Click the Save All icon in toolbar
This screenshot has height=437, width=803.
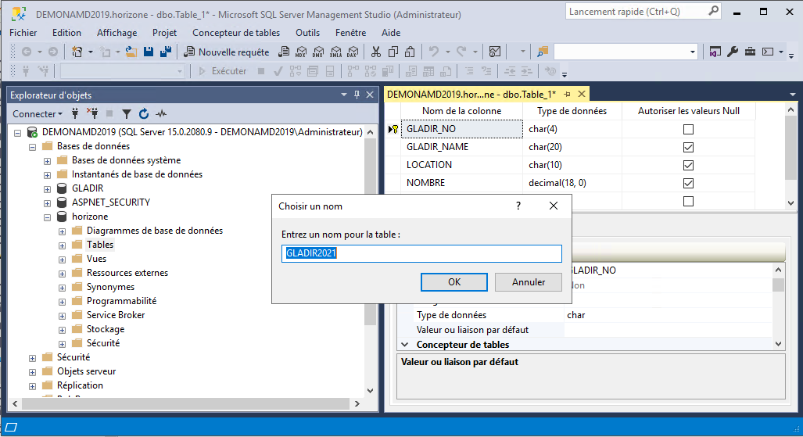(x=165, y=52)
